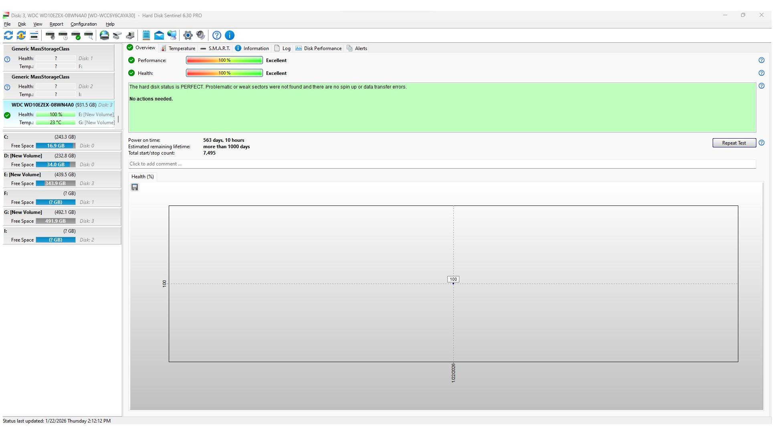Save the health graph with floppy icon
This screenshot has width=774, height=435.
click(x=135, y=187)
